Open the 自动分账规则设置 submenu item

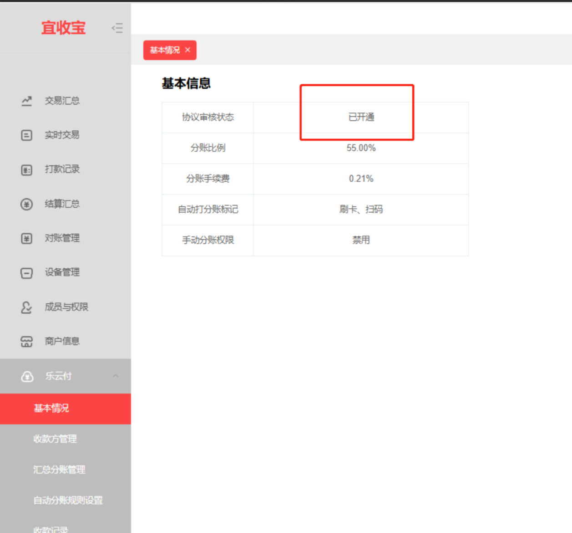(66, 500)
